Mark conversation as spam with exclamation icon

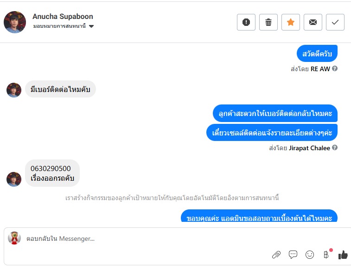pyautogui.click(x=246, y=22)
